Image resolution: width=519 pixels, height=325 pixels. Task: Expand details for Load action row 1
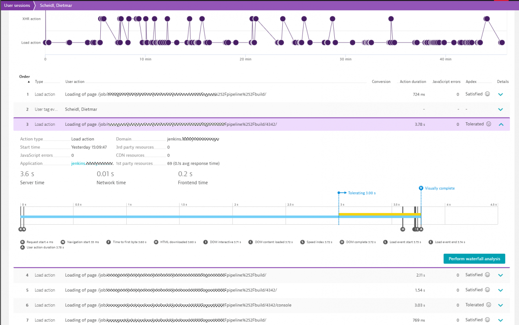[500, 94]
